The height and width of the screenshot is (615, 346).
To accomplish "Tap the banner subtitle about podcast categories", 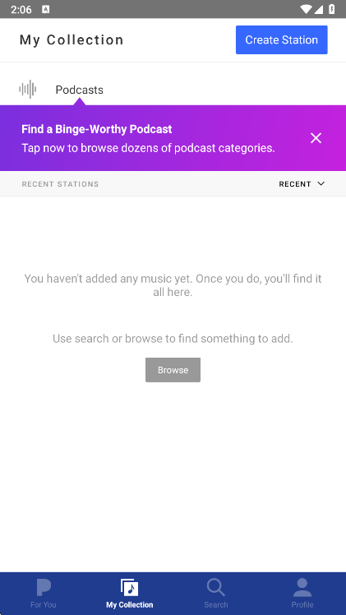I will (148, 148).
